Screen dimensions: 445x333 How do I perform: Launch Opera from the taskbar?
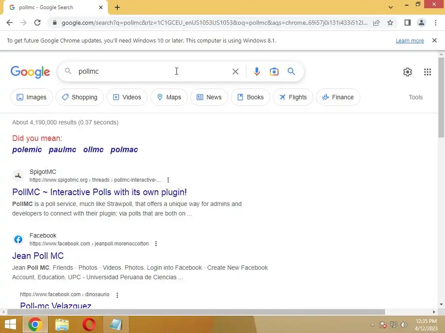pos(89,324)
